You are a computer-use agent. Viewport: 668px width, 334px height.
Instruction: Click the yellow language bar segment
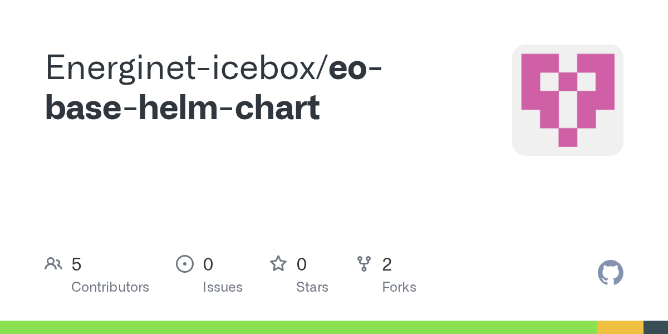coord(620,327)
